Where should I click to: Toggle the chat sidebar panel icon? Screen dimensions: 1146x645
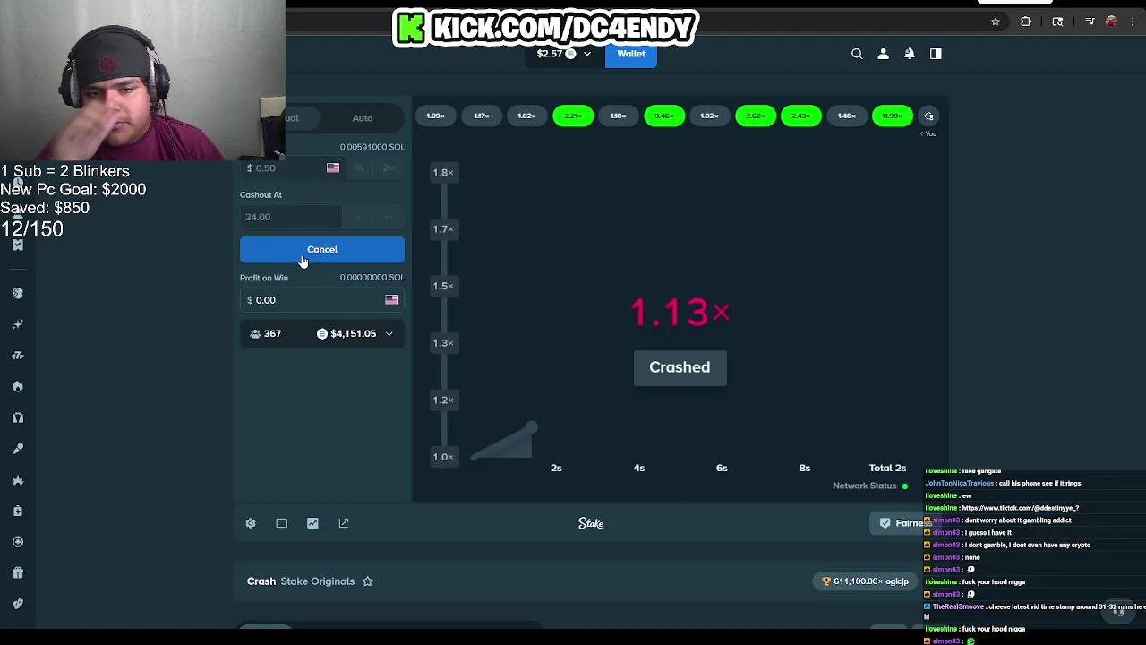[x=936, y=54]
